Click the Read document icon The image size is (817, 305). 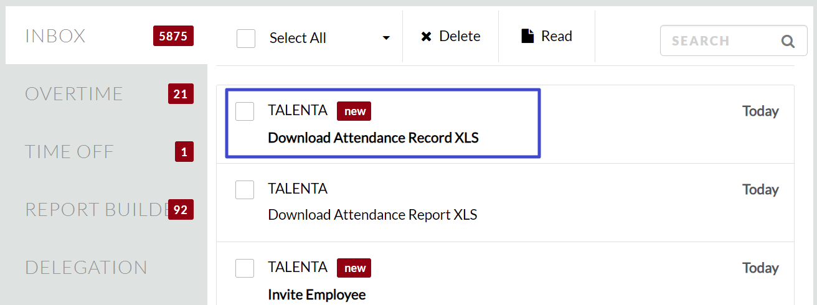coord(527,36)
